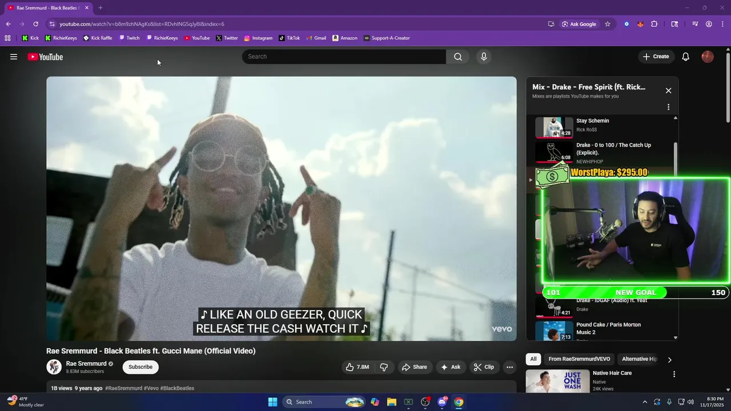Like the Black Beatles video

coord(358,367)
